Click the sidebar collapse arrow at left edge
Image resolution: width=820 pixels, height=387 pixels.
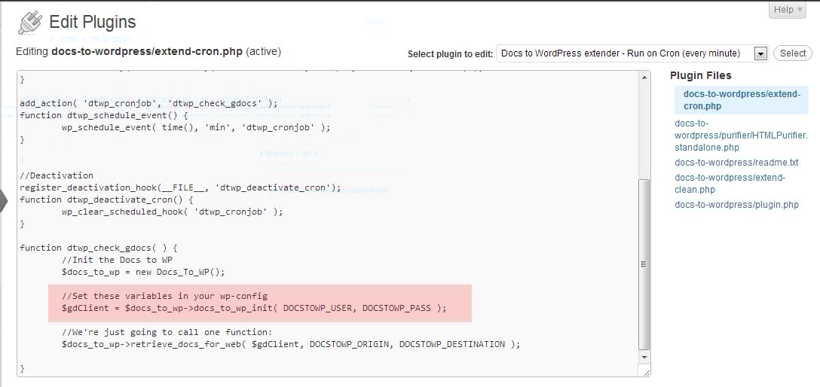click(x=4, y=201)
